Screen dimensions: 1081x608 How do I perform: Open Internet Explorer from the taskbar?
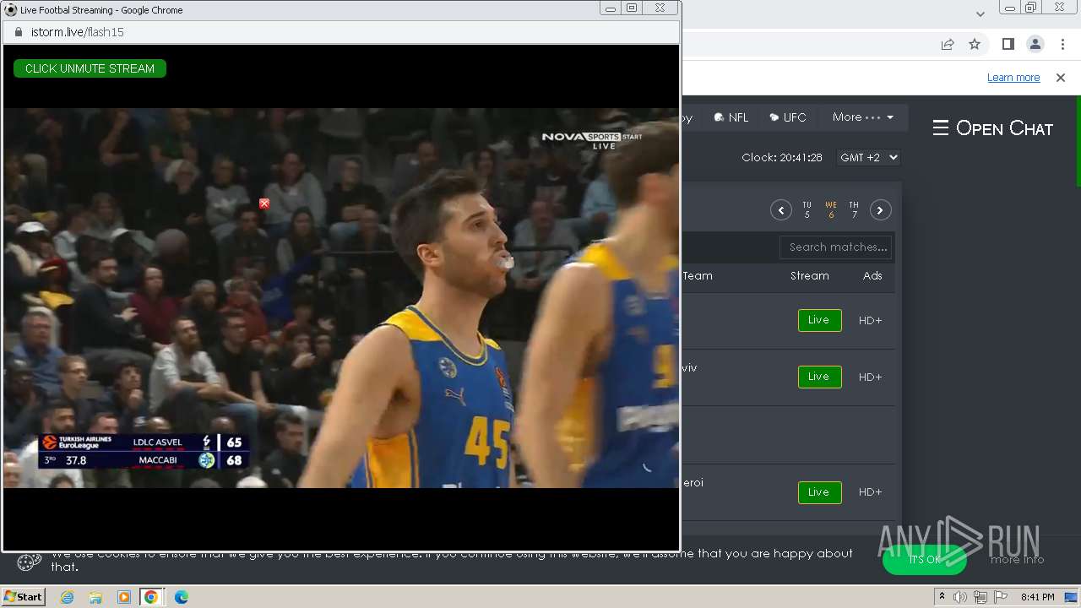(x=68, y=597)
